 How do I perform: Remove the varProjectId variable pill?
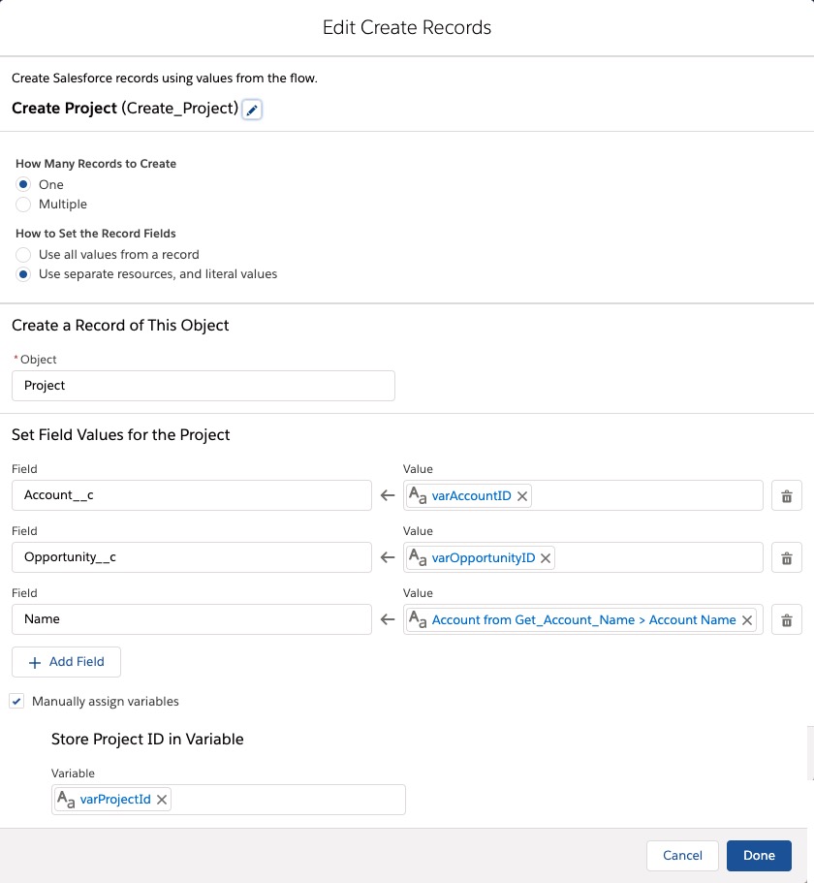[162, 800]
